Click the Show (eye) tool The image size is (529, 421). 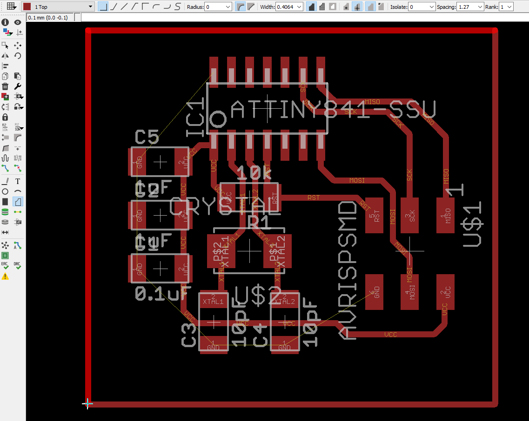pos(18,22)
